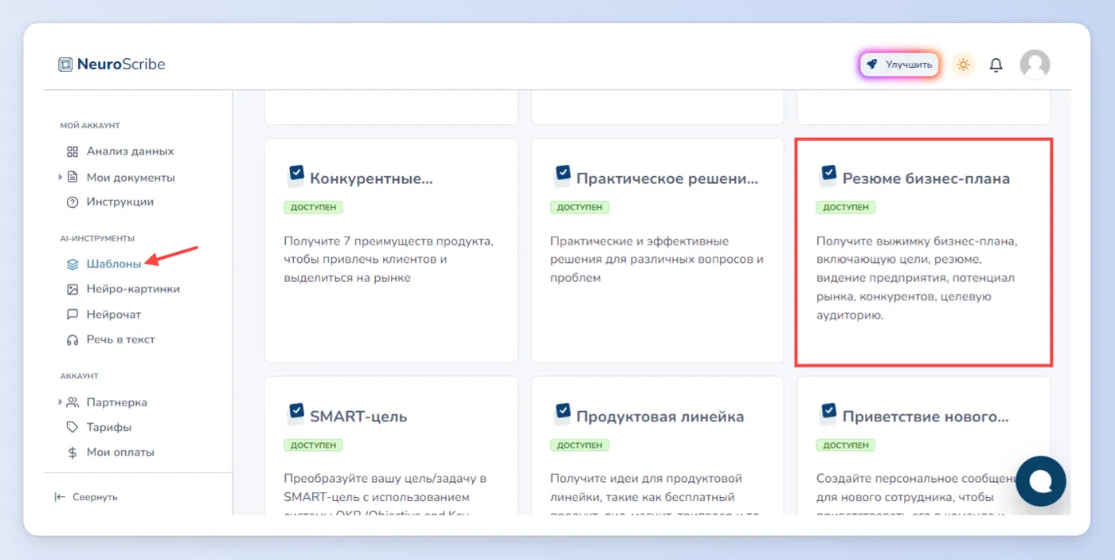Open the user profile avatar
Screen dimensions: 1115x560
(x=1035, y=65)
